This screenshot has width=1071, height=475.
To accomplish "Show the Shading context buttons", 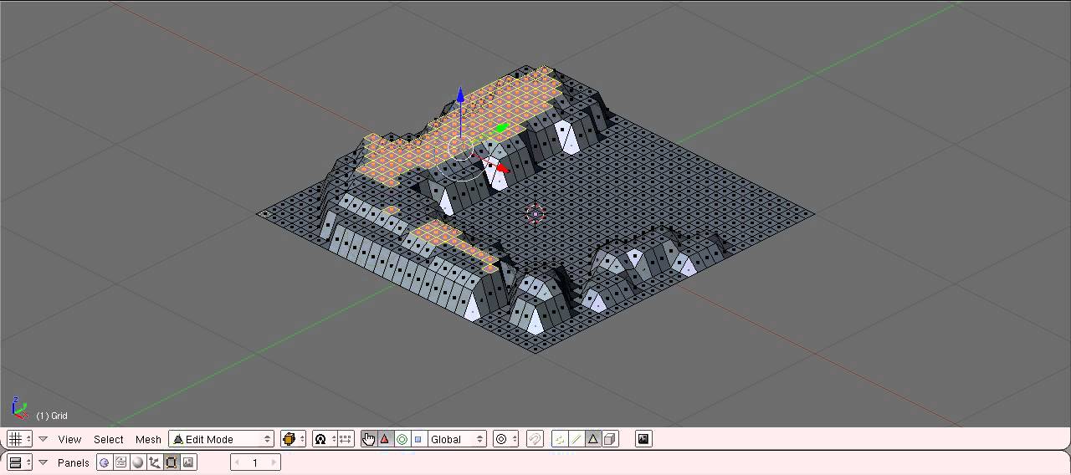I will click(x=138, y=462).
